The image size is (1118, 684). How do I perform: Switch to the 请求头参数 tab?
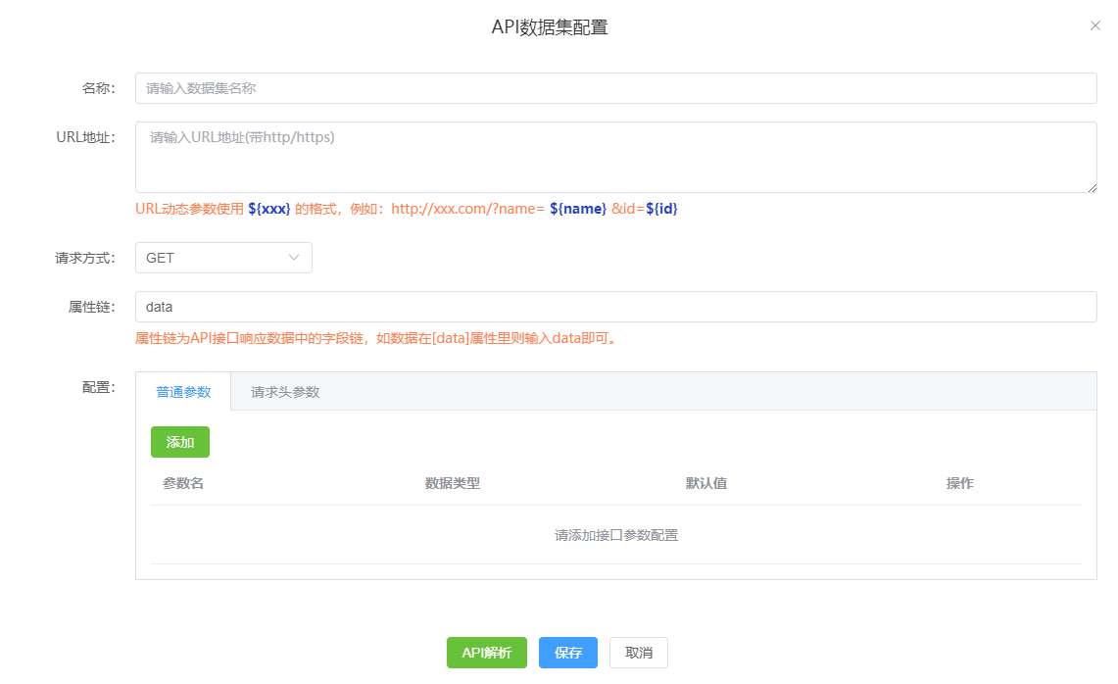[284, 392]
